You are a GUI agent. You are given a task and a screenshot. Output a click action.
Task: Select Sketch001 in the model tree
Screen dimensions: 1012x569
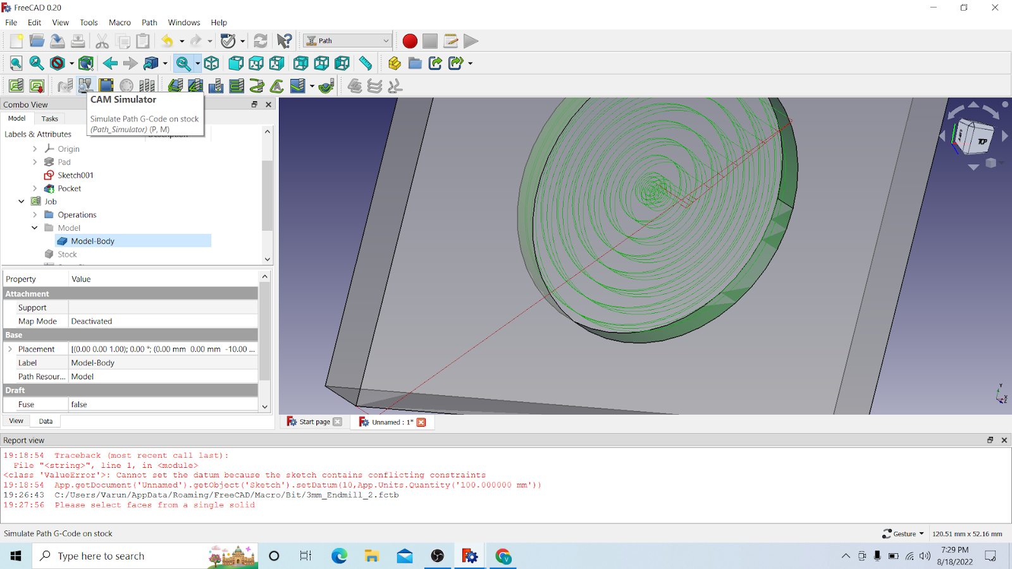click(75, 175)
